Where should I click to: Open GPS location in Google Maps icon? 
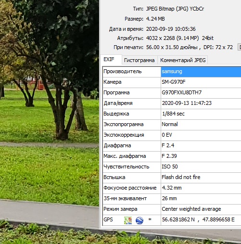click(128, 220)
